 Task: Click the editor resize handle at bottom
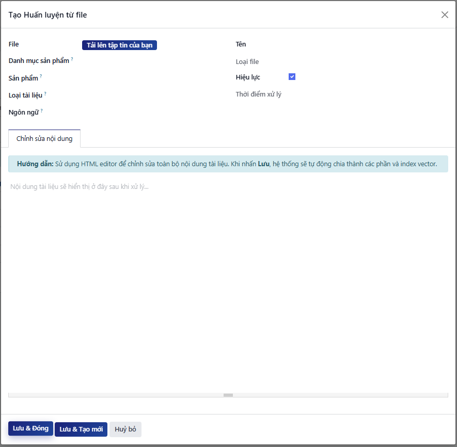[x=228, y=395]
